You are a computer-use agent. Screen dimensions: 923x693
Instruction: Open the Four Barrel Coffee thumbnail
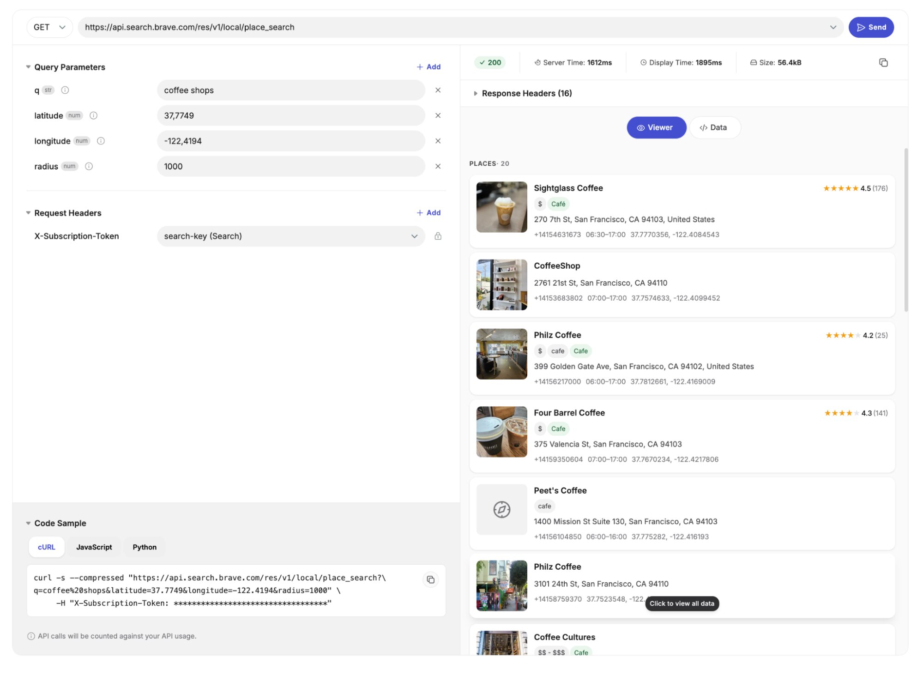point(501,432)
